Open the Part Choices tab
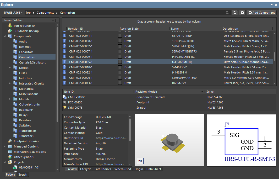The width and height of the screenshot is (279, 179). tap(103, 169)
